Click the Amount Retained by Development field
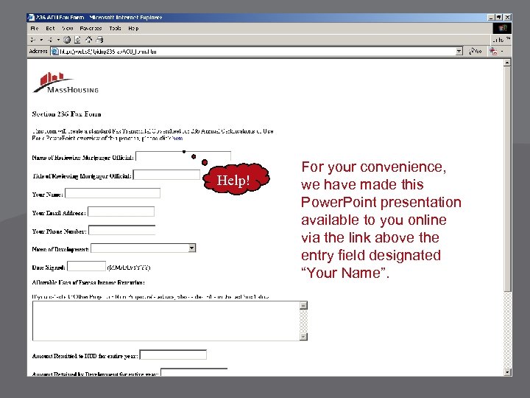 coord(194,372)
